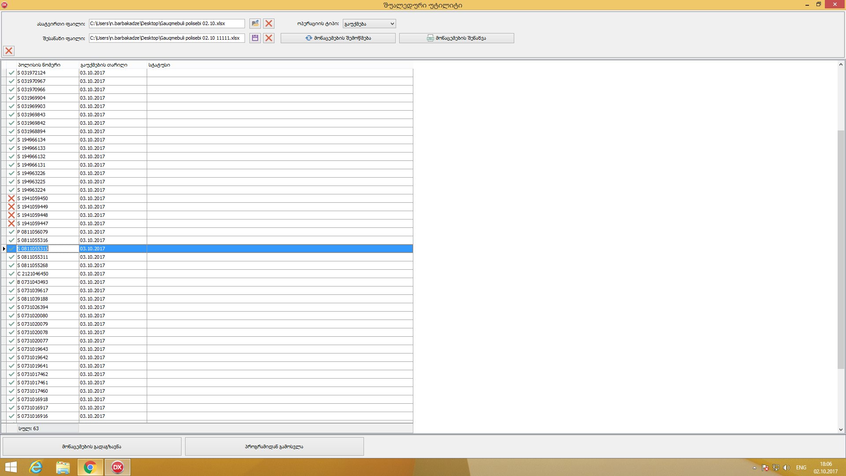The image size is (846, 476).
Task: Clear the save file path with red X
Action: click(x=269, y=38)
